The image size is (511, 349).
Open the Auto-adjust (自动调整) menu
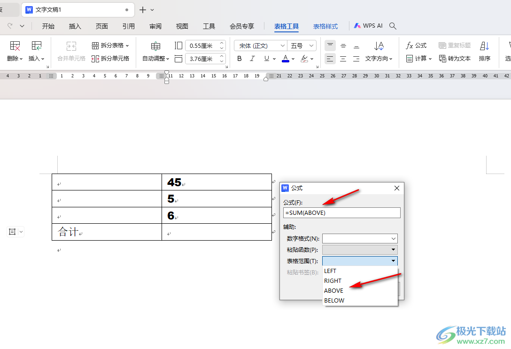pyautogui.click(x=156, y=52)
